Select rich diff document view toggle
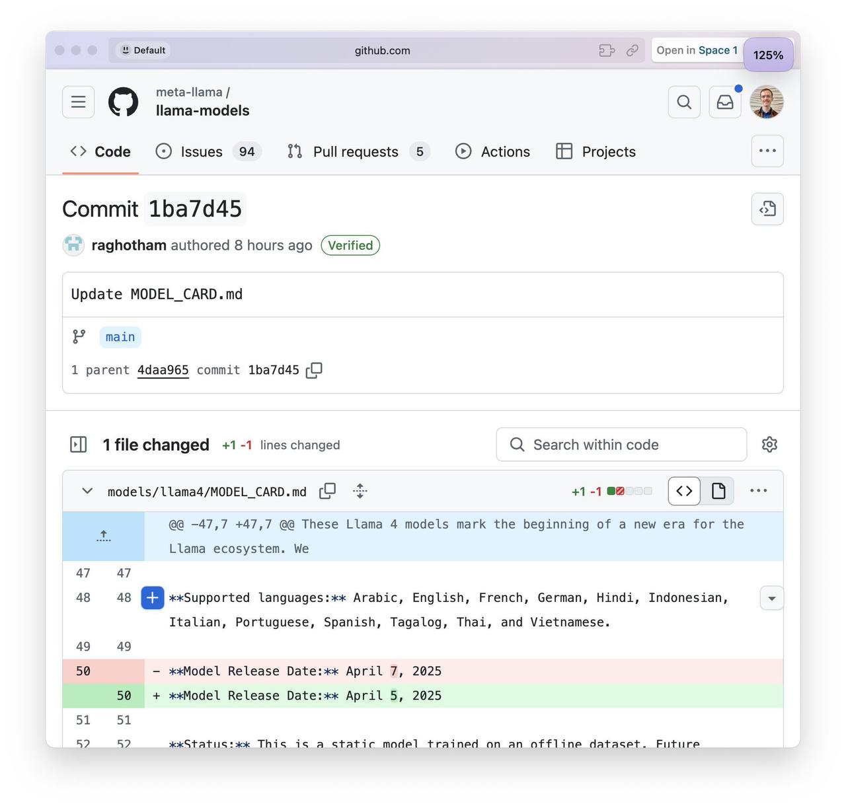 718,491
